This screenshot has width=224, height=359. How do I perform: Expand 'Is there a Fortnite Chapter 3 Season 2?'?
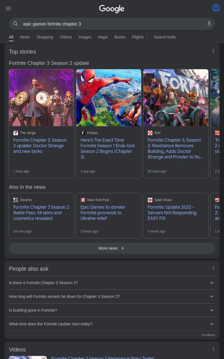(112, 283)
